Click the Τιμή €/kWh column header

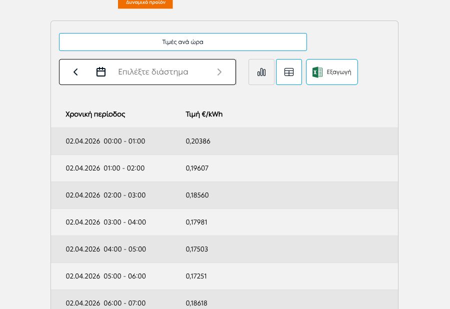204,114
